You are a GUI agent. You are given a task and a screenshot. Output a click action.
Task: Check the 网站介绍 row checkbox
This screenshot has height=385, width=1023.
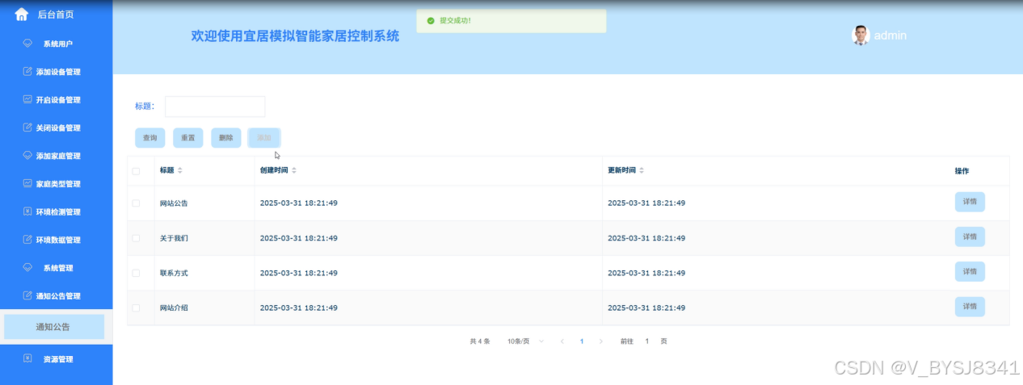[x=136, y=308]
